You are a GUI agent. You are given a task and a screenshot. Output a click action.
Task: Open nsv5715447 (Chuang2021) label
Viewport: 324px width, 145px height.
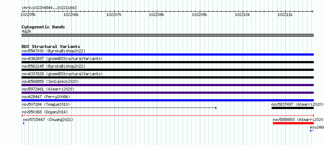(x=48, y=120)
